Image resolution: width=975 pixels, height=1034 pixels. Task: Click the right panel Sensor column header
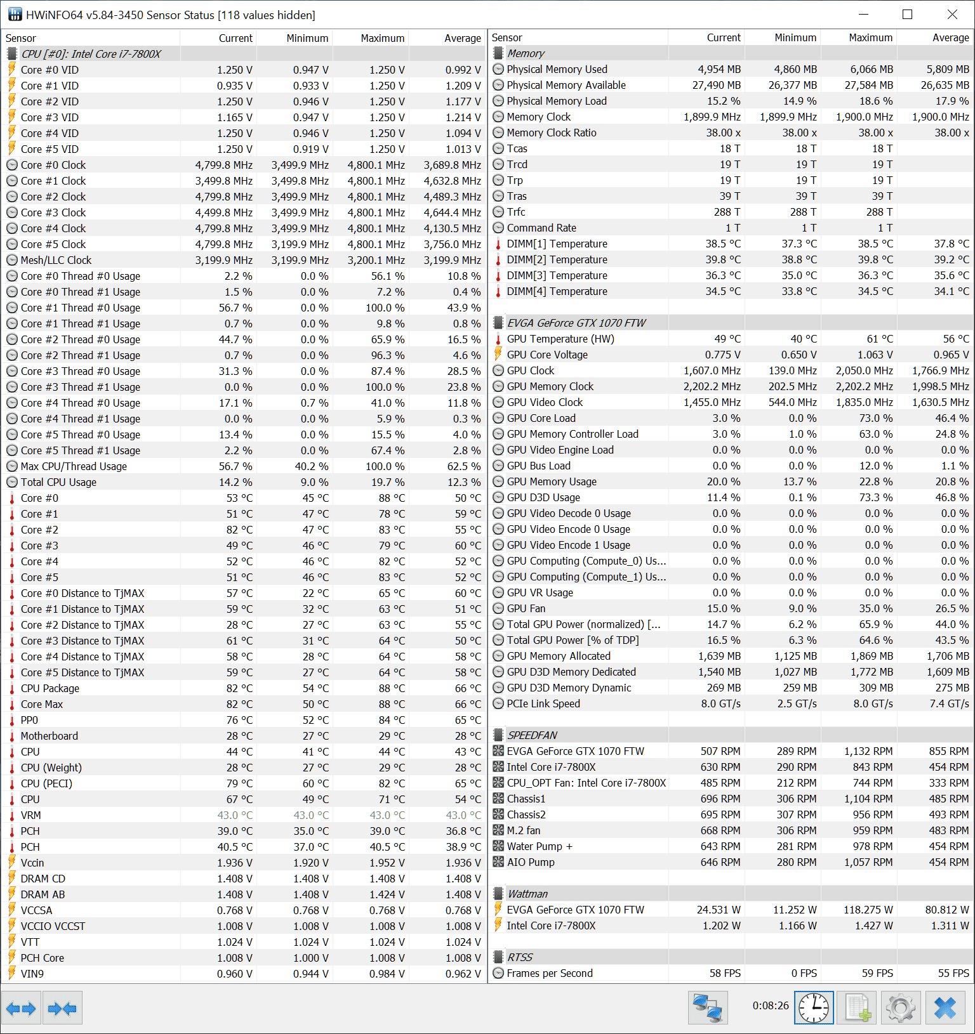click(x=578, y=37)
